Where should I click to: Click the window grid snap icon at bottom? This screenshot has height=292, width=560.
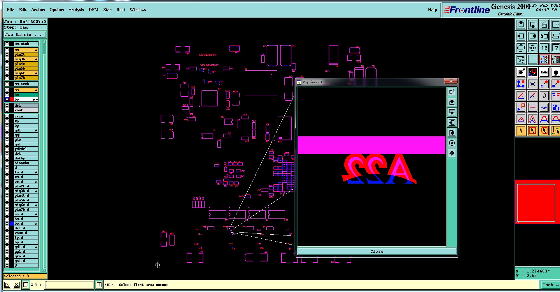[26, 285]
